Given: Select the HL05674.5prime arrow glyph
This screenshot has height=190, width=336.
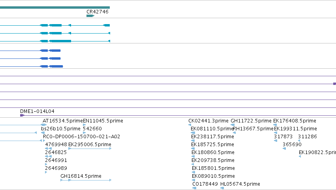Looking at the screenshot, I should 222,188.
